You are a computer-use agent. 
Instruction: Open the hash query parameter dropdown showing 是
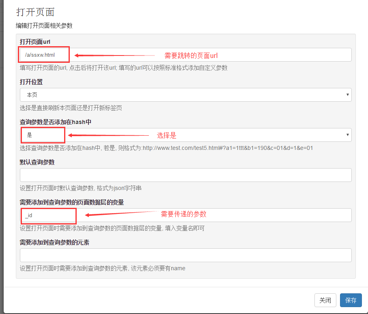[186, 135]
